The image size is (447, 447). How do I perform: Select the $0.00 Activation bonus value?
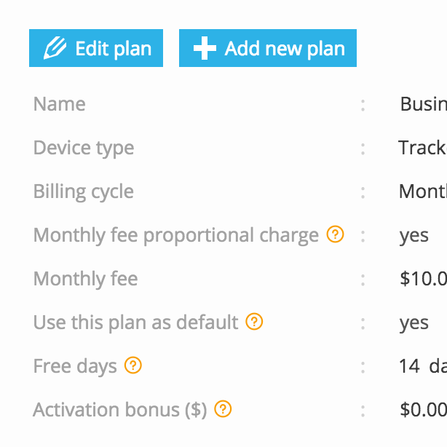pos(423,410)
